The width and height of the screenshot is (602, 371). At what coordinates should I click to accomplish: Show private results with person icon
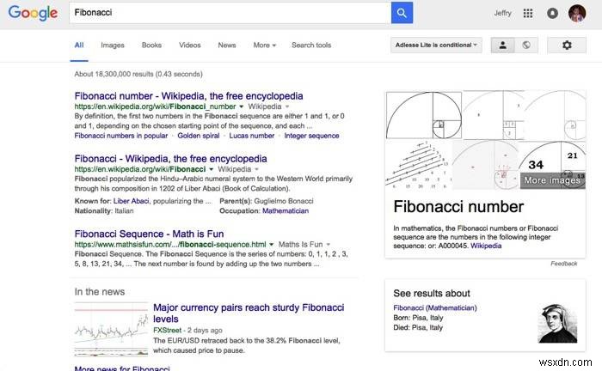(x=503, y=45)
